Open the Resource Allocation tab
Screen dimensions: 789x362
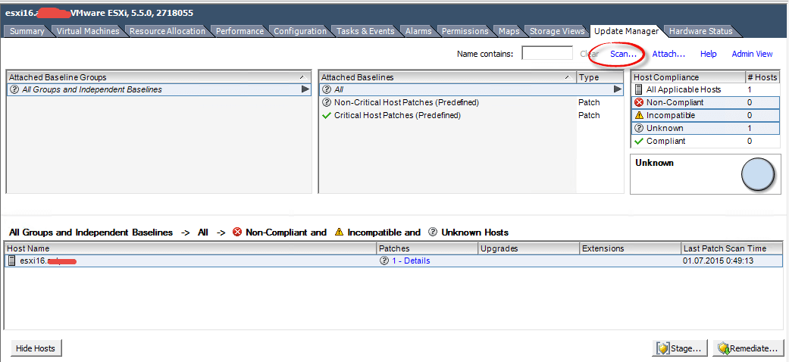167,31
